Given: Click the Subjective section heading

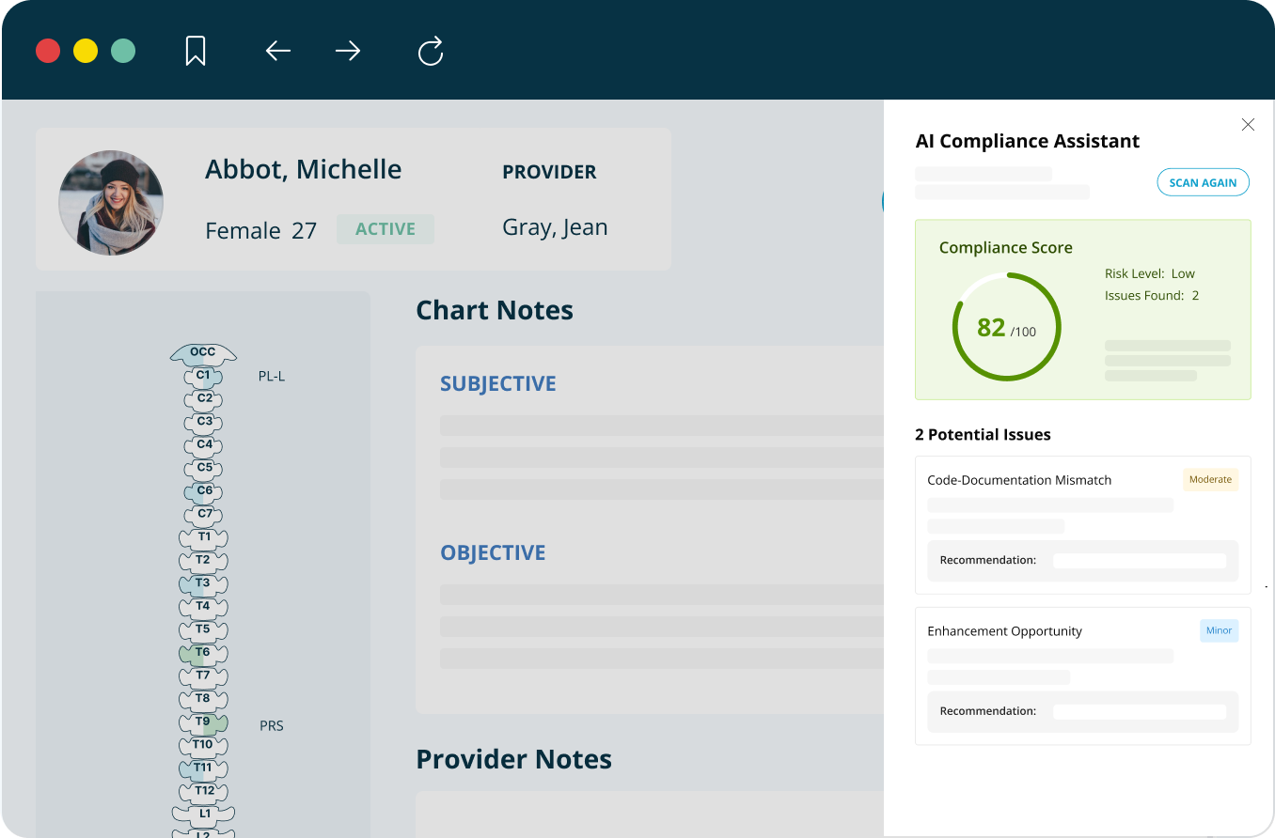Looking at the screenshot, I should click(498, 383).
